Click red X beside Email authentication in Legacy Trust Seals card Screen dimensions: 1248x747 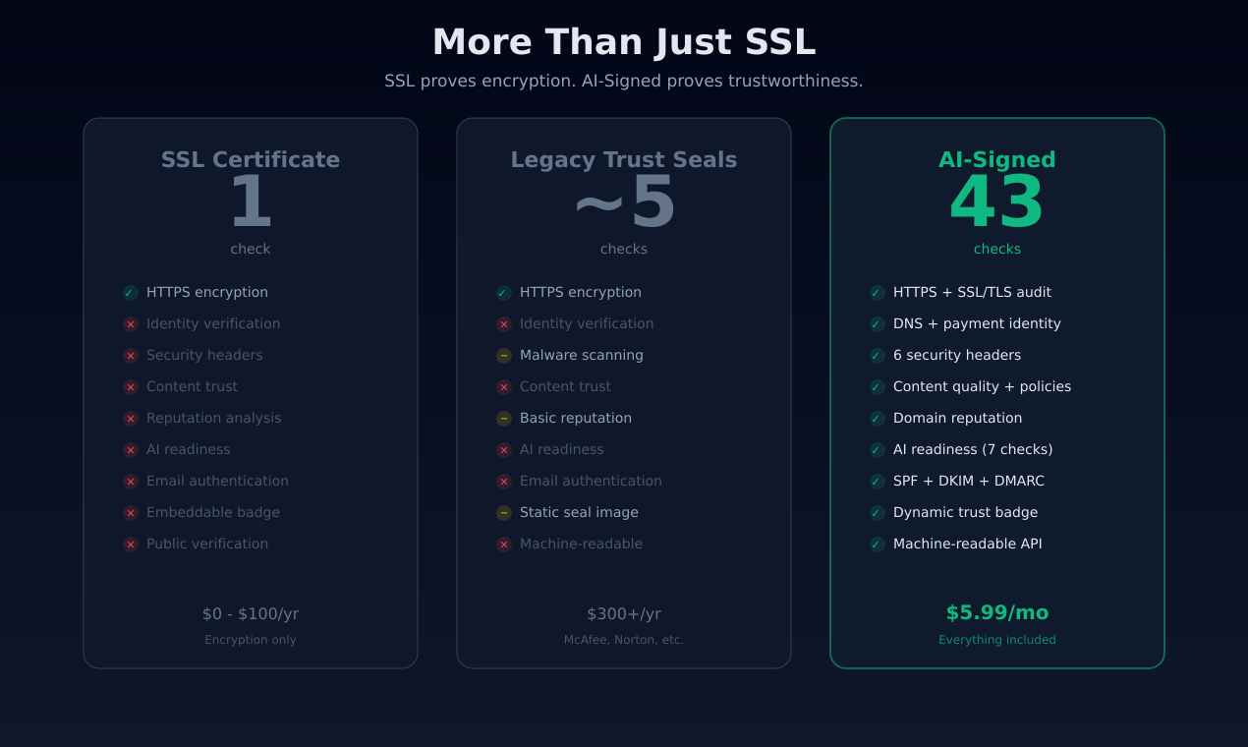click(504, 482)
